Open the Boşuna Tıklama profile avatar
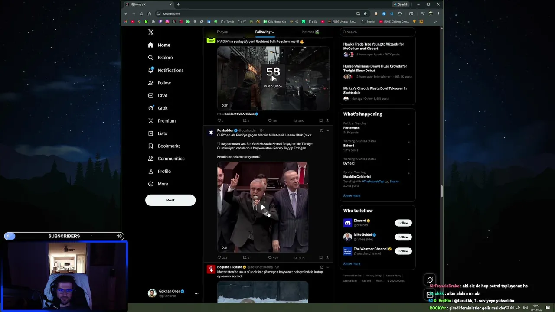555x312 pixels. point(211,269)
